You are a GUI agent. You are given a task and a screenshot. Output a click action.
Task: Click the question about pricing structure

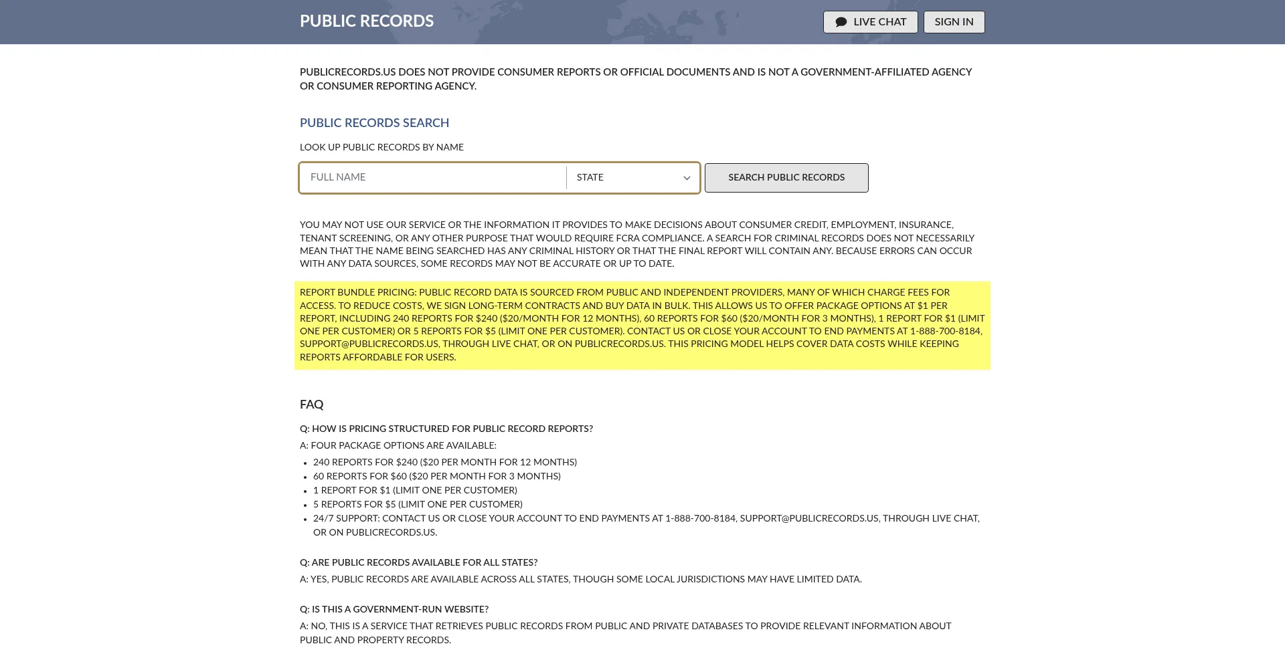tap(446, 429)
